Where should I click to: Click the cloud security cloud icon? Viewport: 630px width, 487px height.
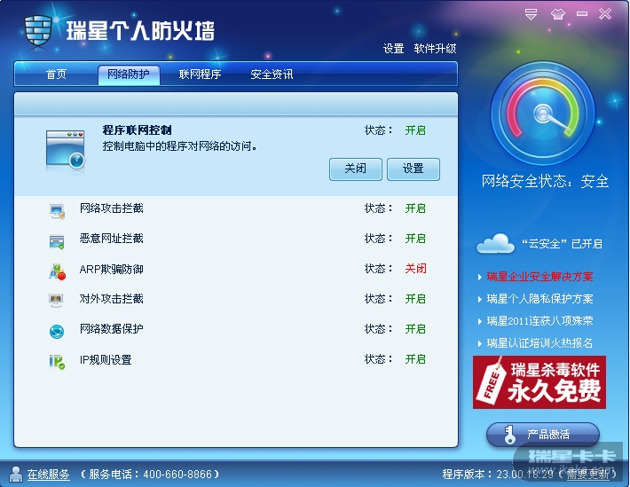pyautogui.click(x=495, y=243)
